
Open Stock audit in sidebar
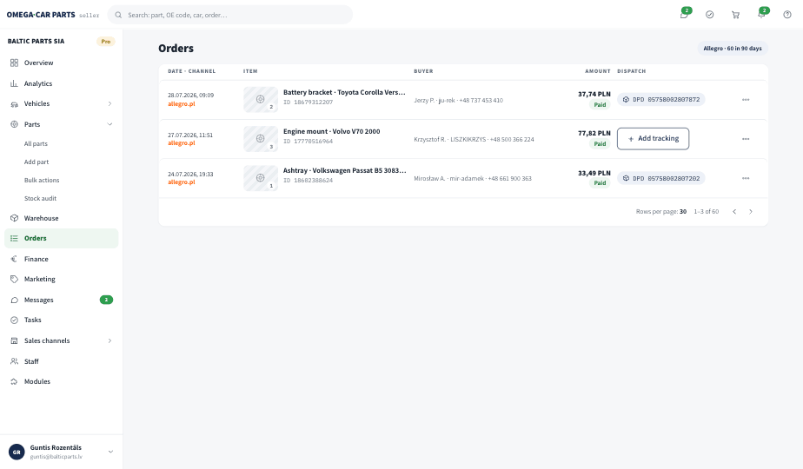point(40,198)
